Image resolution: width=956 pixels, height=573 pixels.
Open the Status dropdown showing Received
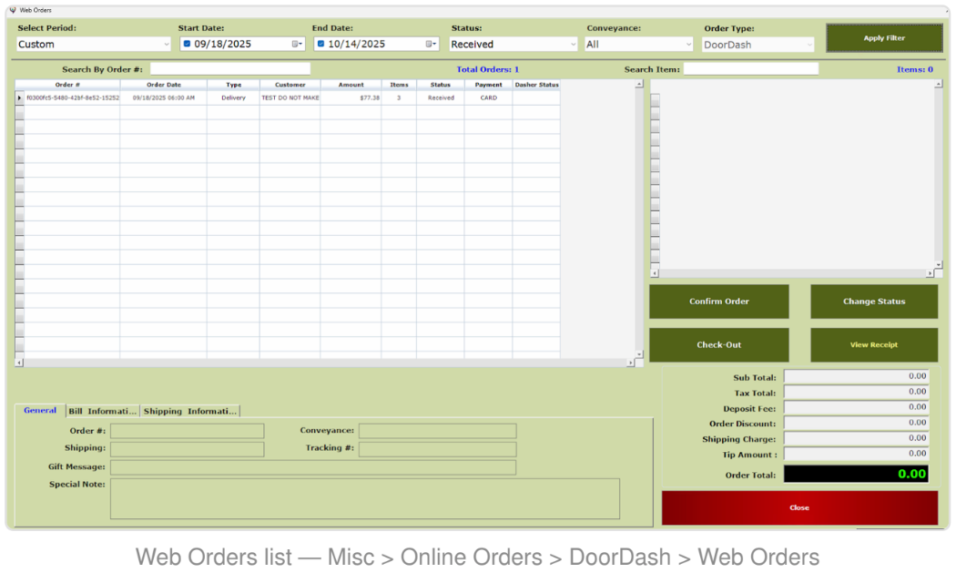[x=514, y=44]
